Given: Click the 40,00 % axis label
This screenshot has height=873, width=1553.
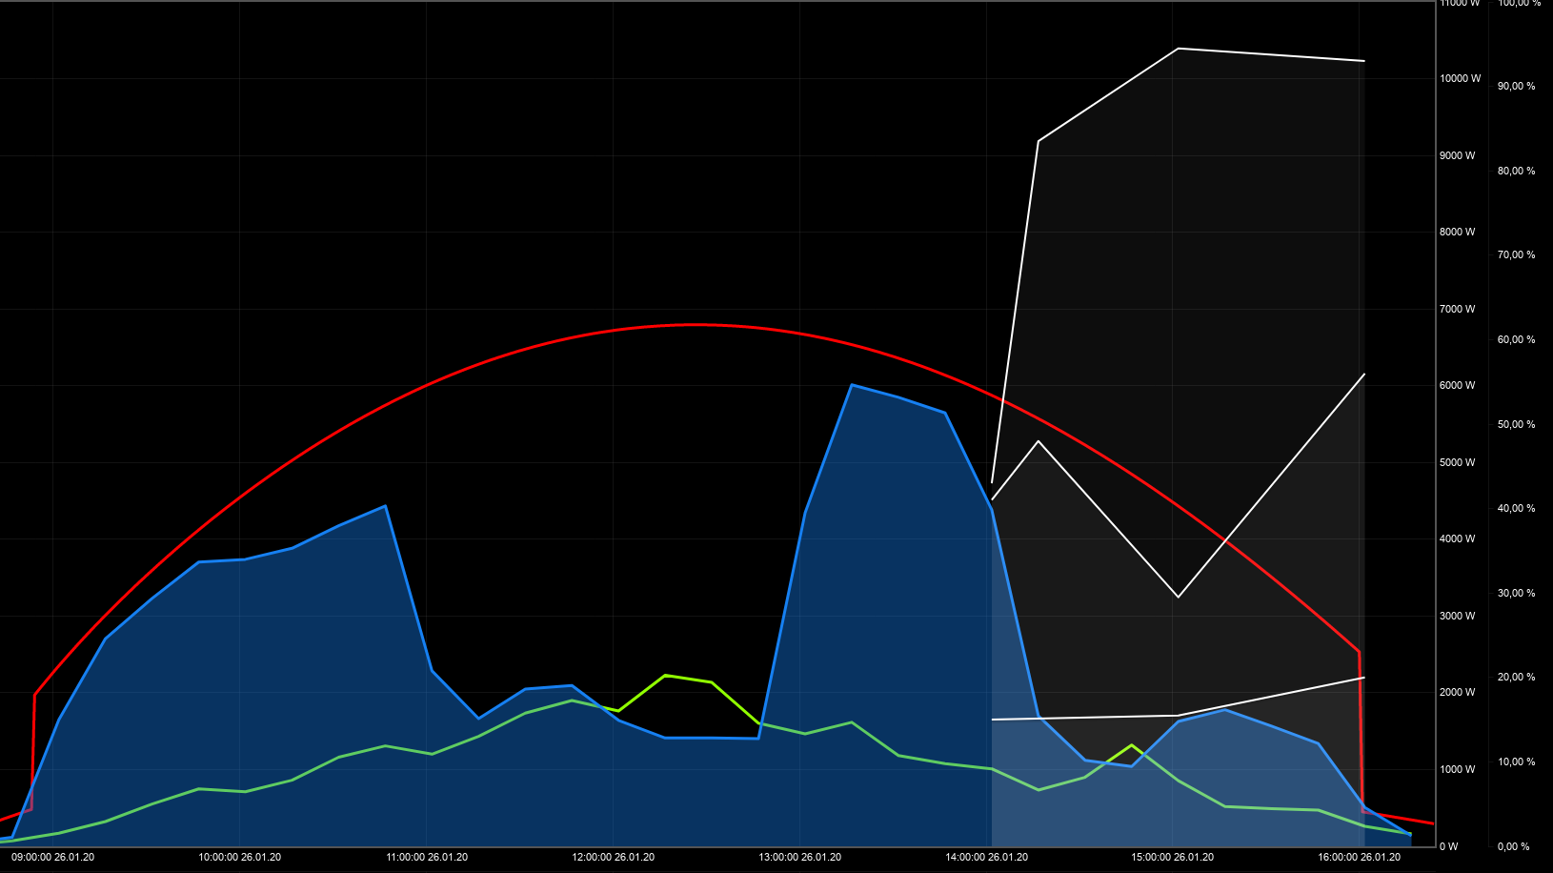Looking at the screenshot, I should pos(1516,509).
